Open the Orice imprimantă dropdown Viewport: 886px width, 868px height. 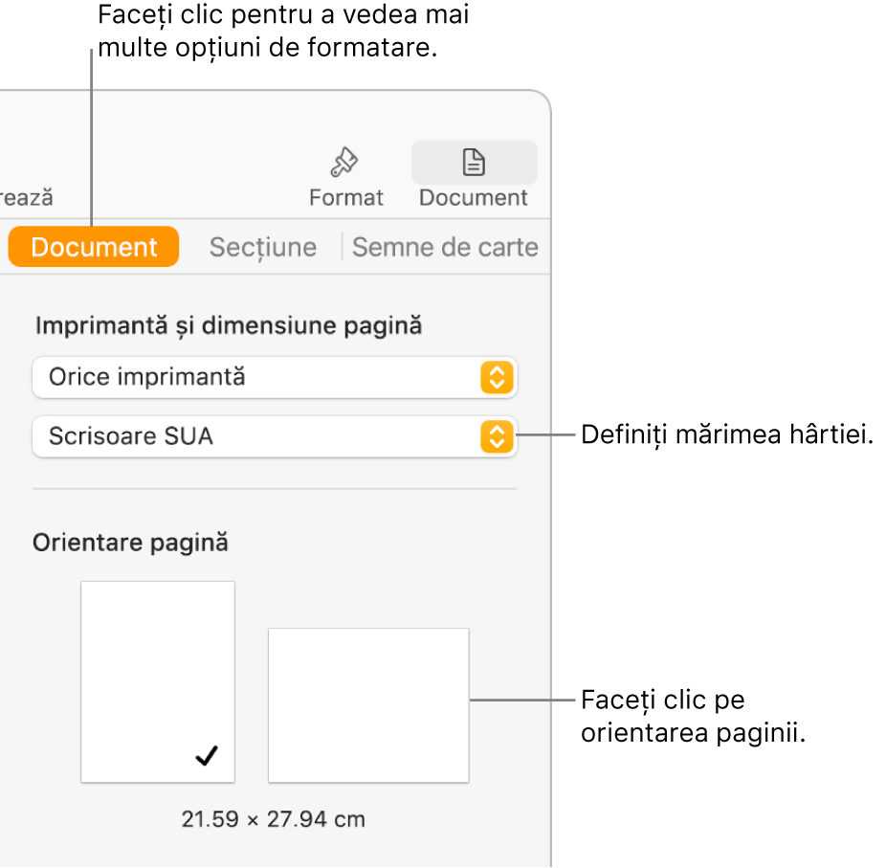pyautogui.click(x=274, y=377)
